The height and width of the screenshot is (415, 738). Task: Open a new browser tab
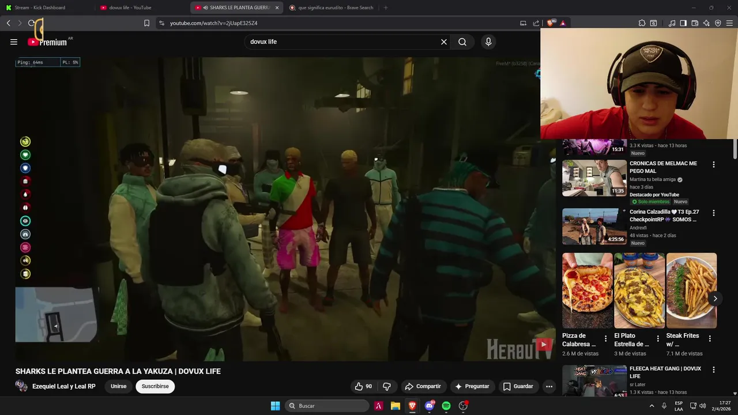pos(386,7)
